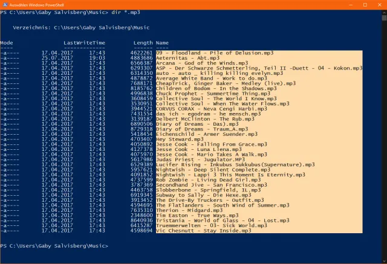This screenshot has height=264, width=387.
Task: Click the 'Auswählen Windows PowerShell' title text
Action: [36, 5]
